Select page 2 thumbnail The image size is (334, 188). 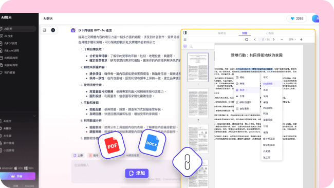click(x=198, y=103)
